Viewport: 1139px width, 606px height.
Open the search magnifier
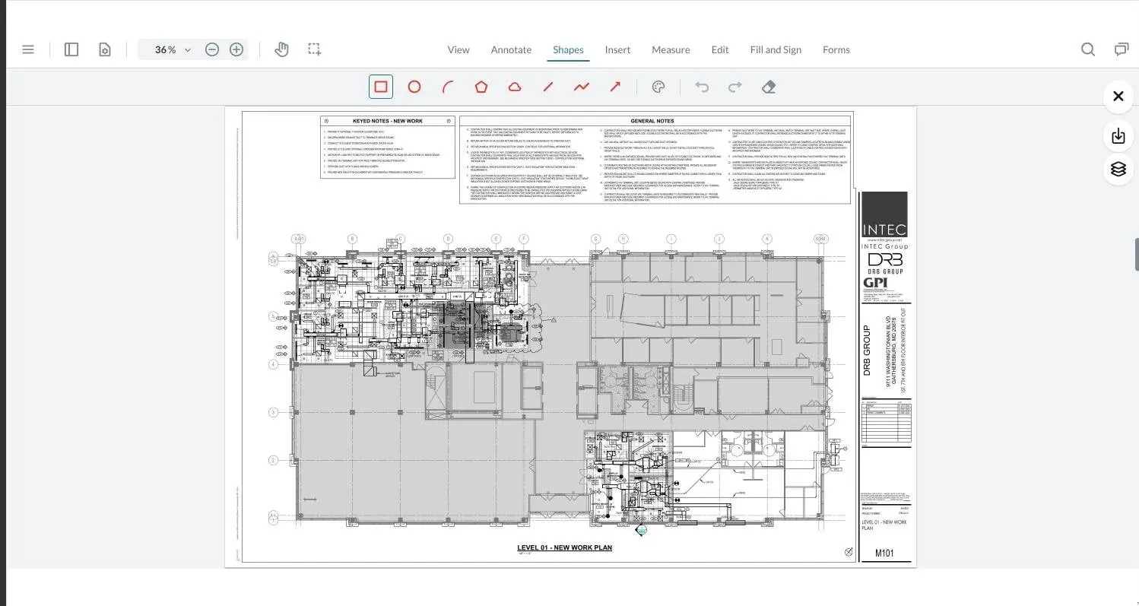1088,49
